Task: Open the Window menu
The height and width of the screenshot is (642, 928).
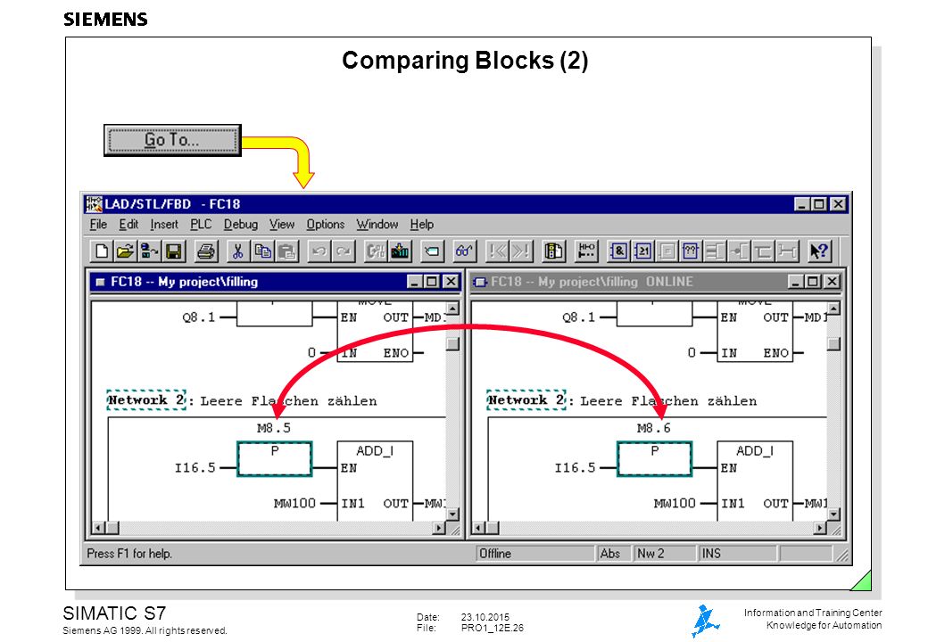Action: (377, 225)
